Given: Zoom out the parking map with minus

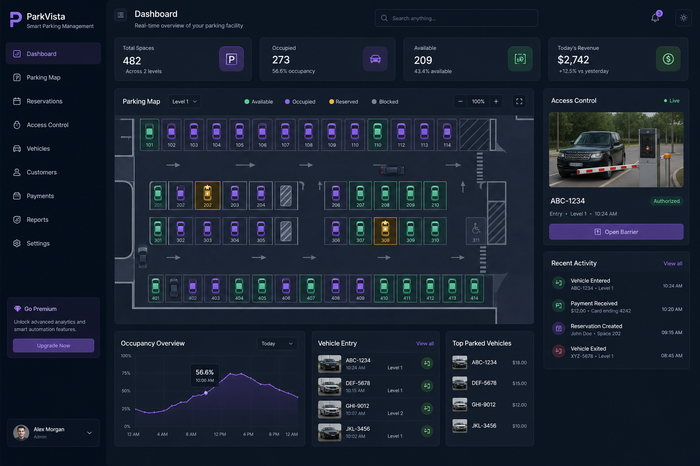Looking at the screenshot, I should click(460, 101).
